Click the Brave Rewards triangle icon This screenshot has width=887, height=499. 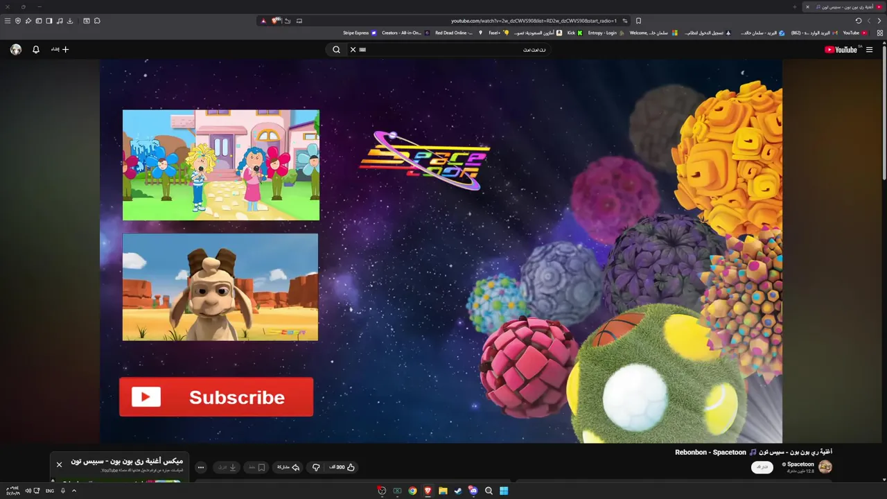[x=263, y=21]
